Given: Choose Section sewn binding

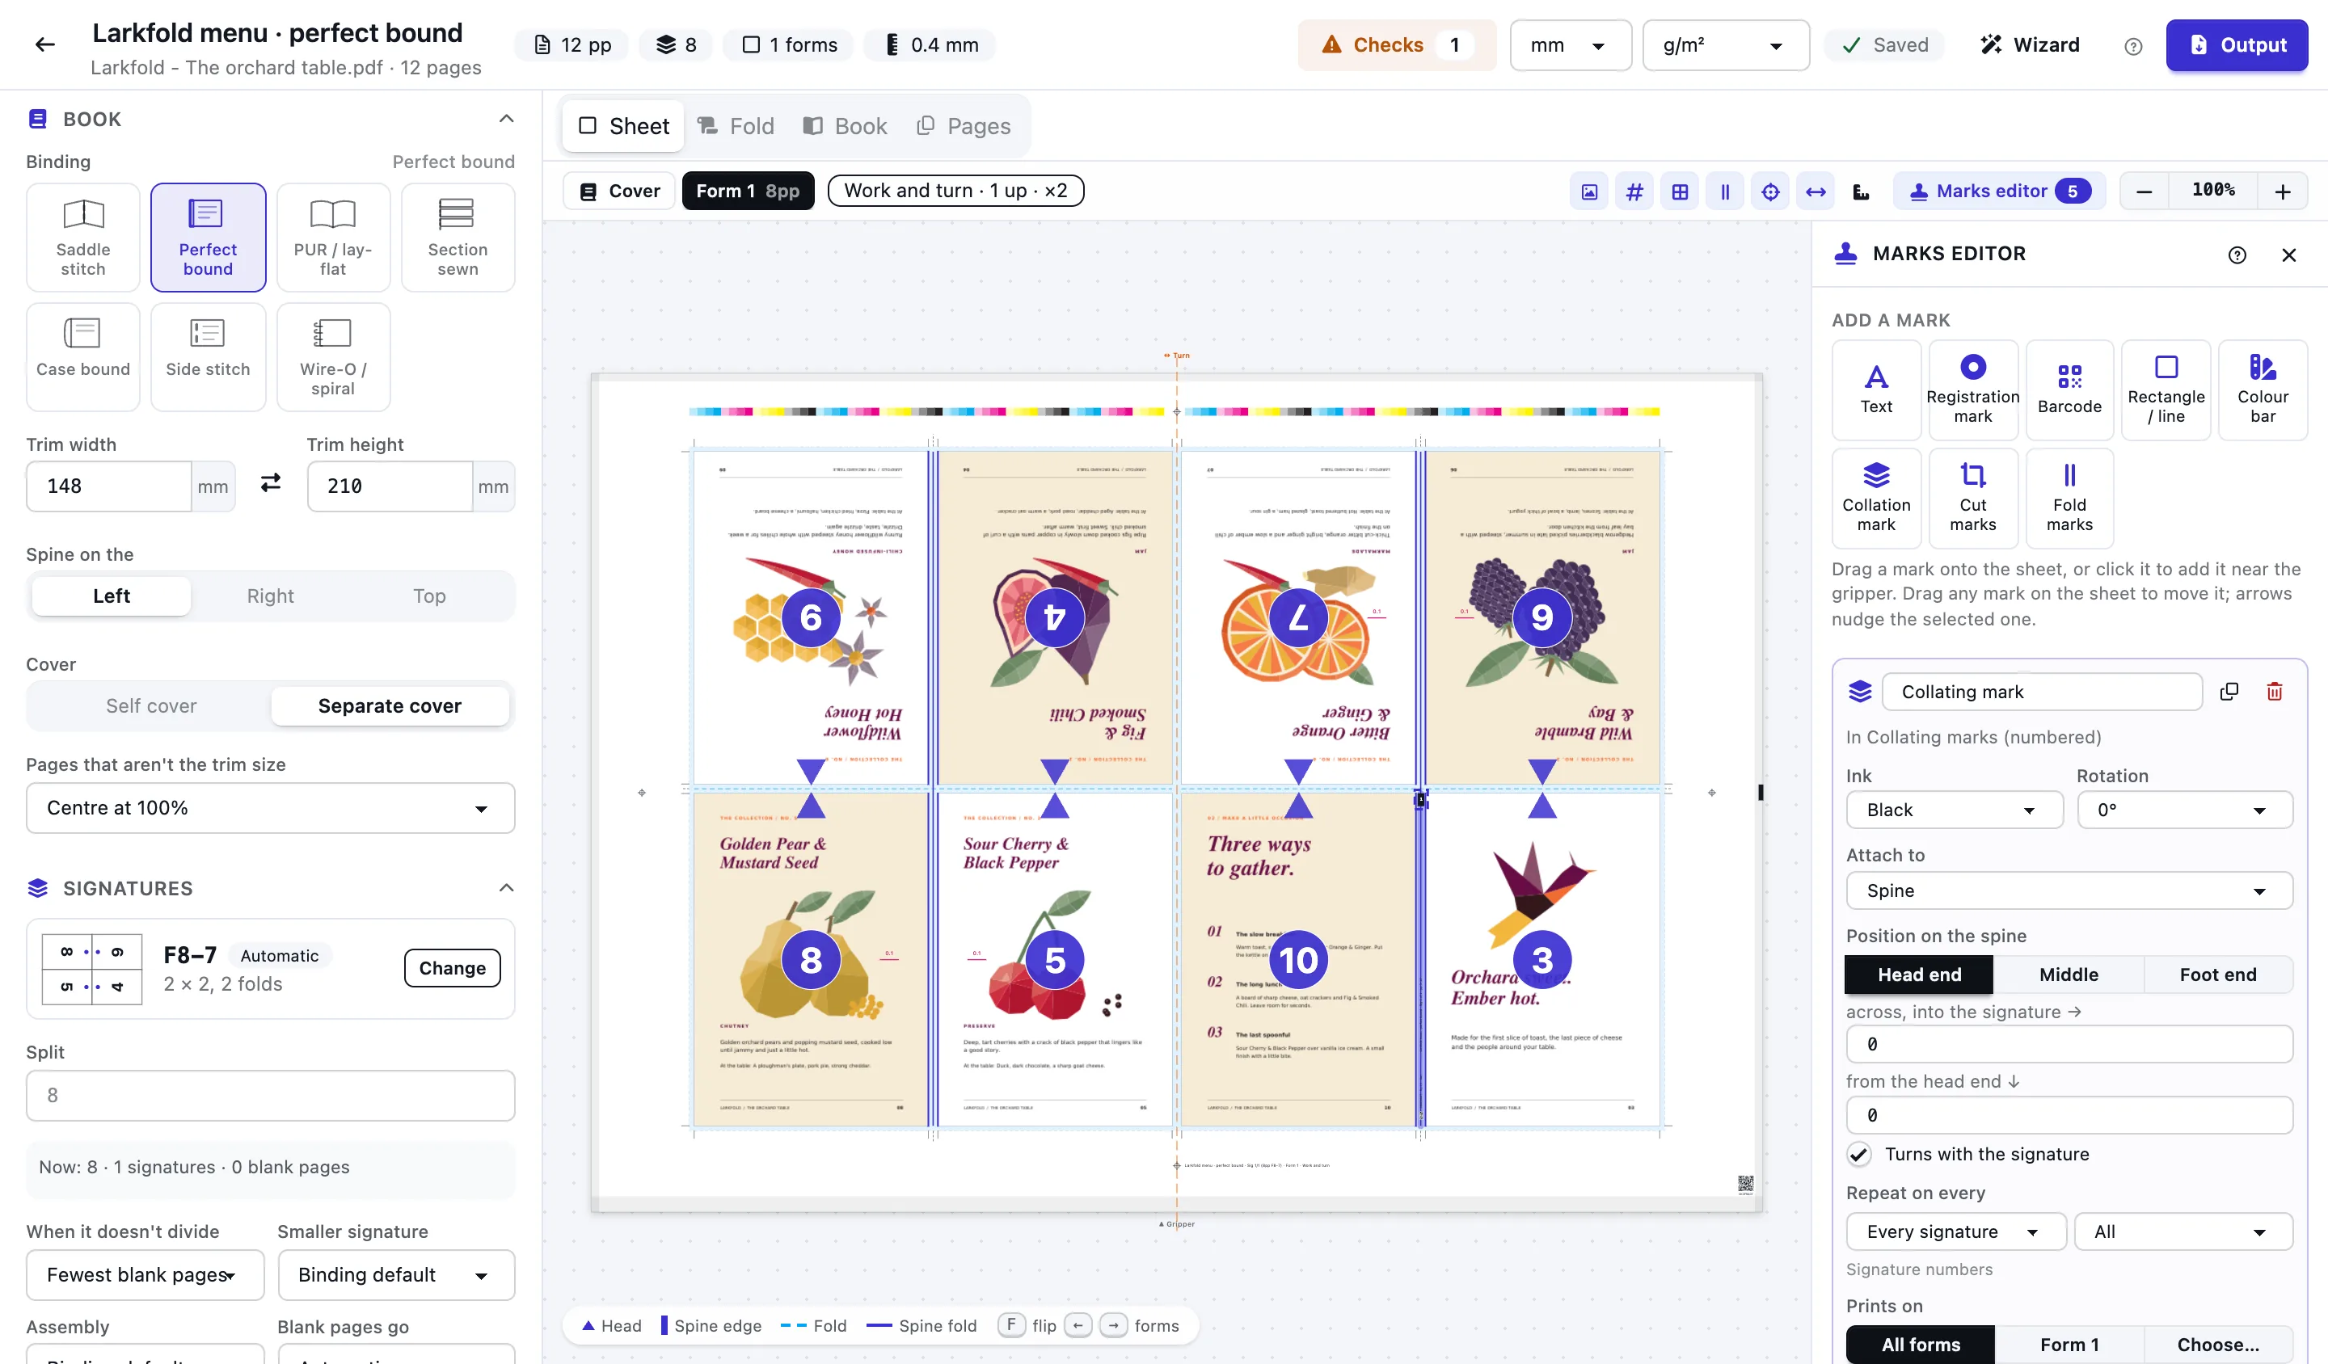Looking at the screenshot, I should [458, 238].
